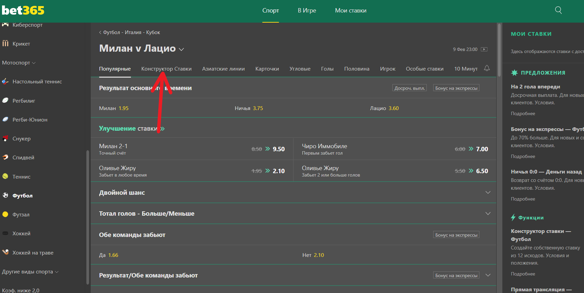The width and height of the screenshot is (584, 293).
Task: Pick Нет at 2.10
Action: [x=395, y=255]
